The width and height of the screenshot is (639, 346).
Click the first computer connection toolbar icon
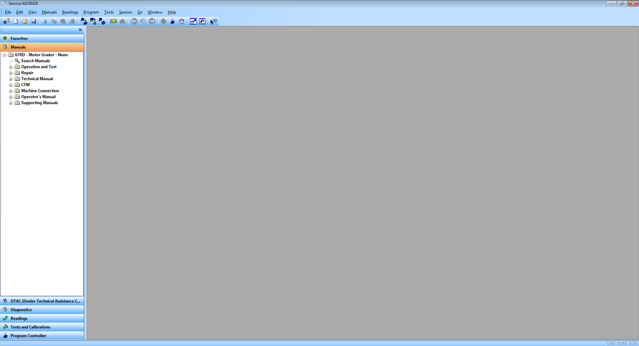84,21
